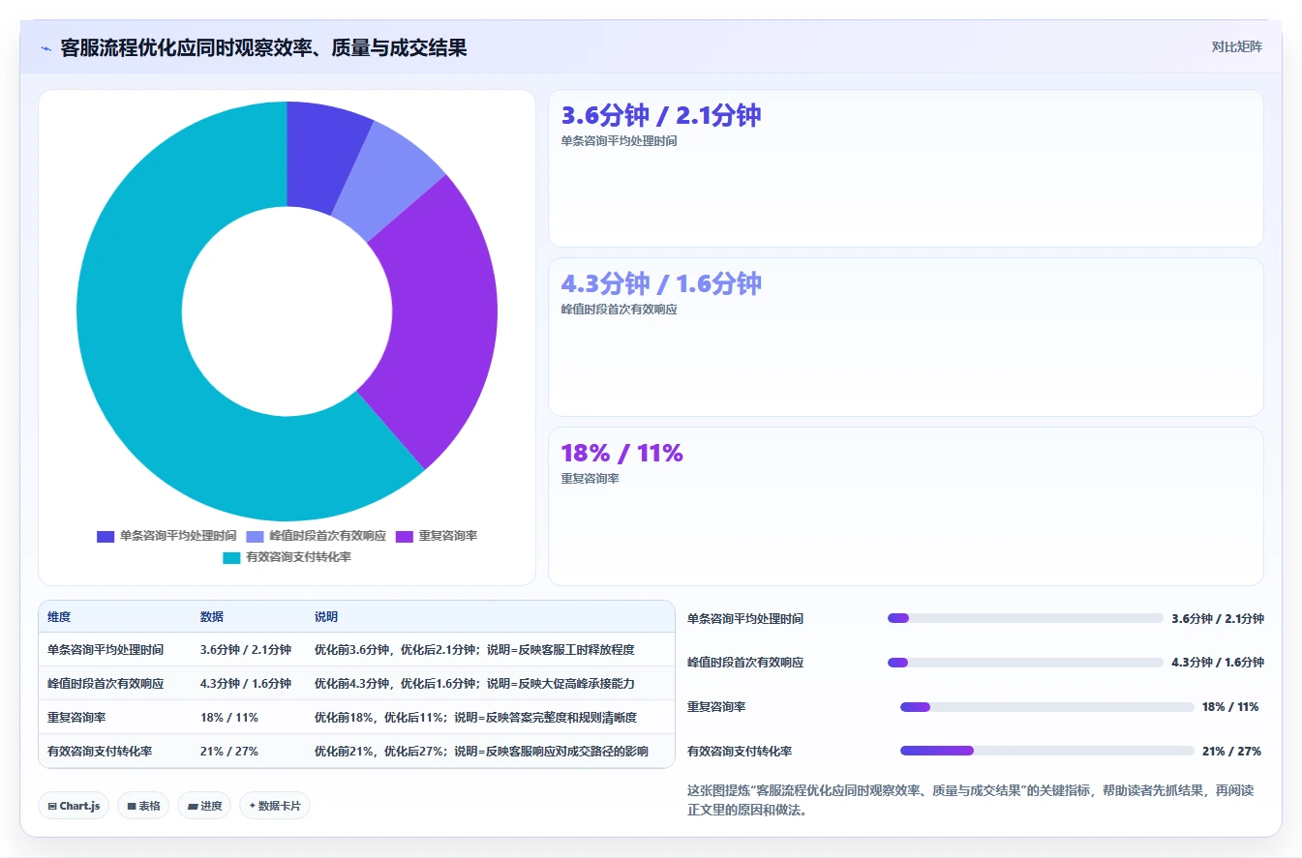Click table cell 单条咨询平均处理时间
This screenshot has height=858, width=1302.
pos(106,650)
